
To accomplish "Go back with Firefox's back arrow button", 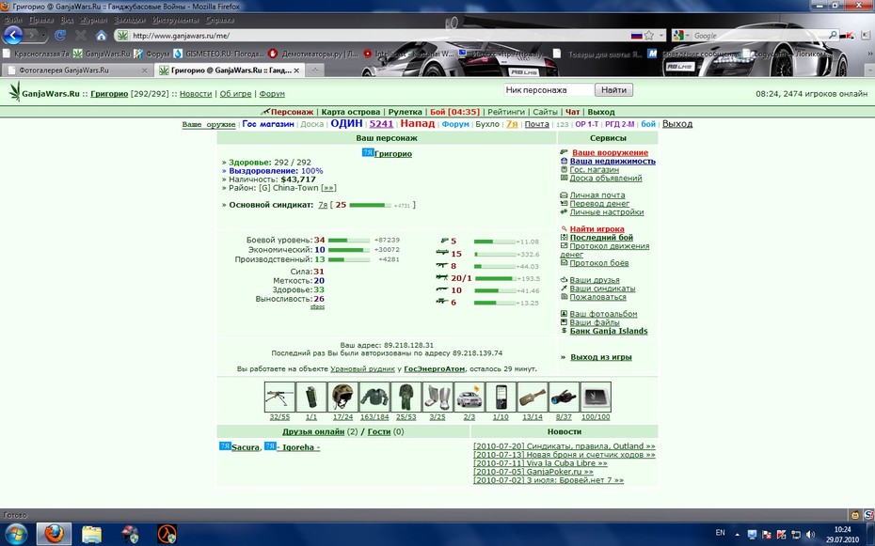I will click(x=13, y=35).
